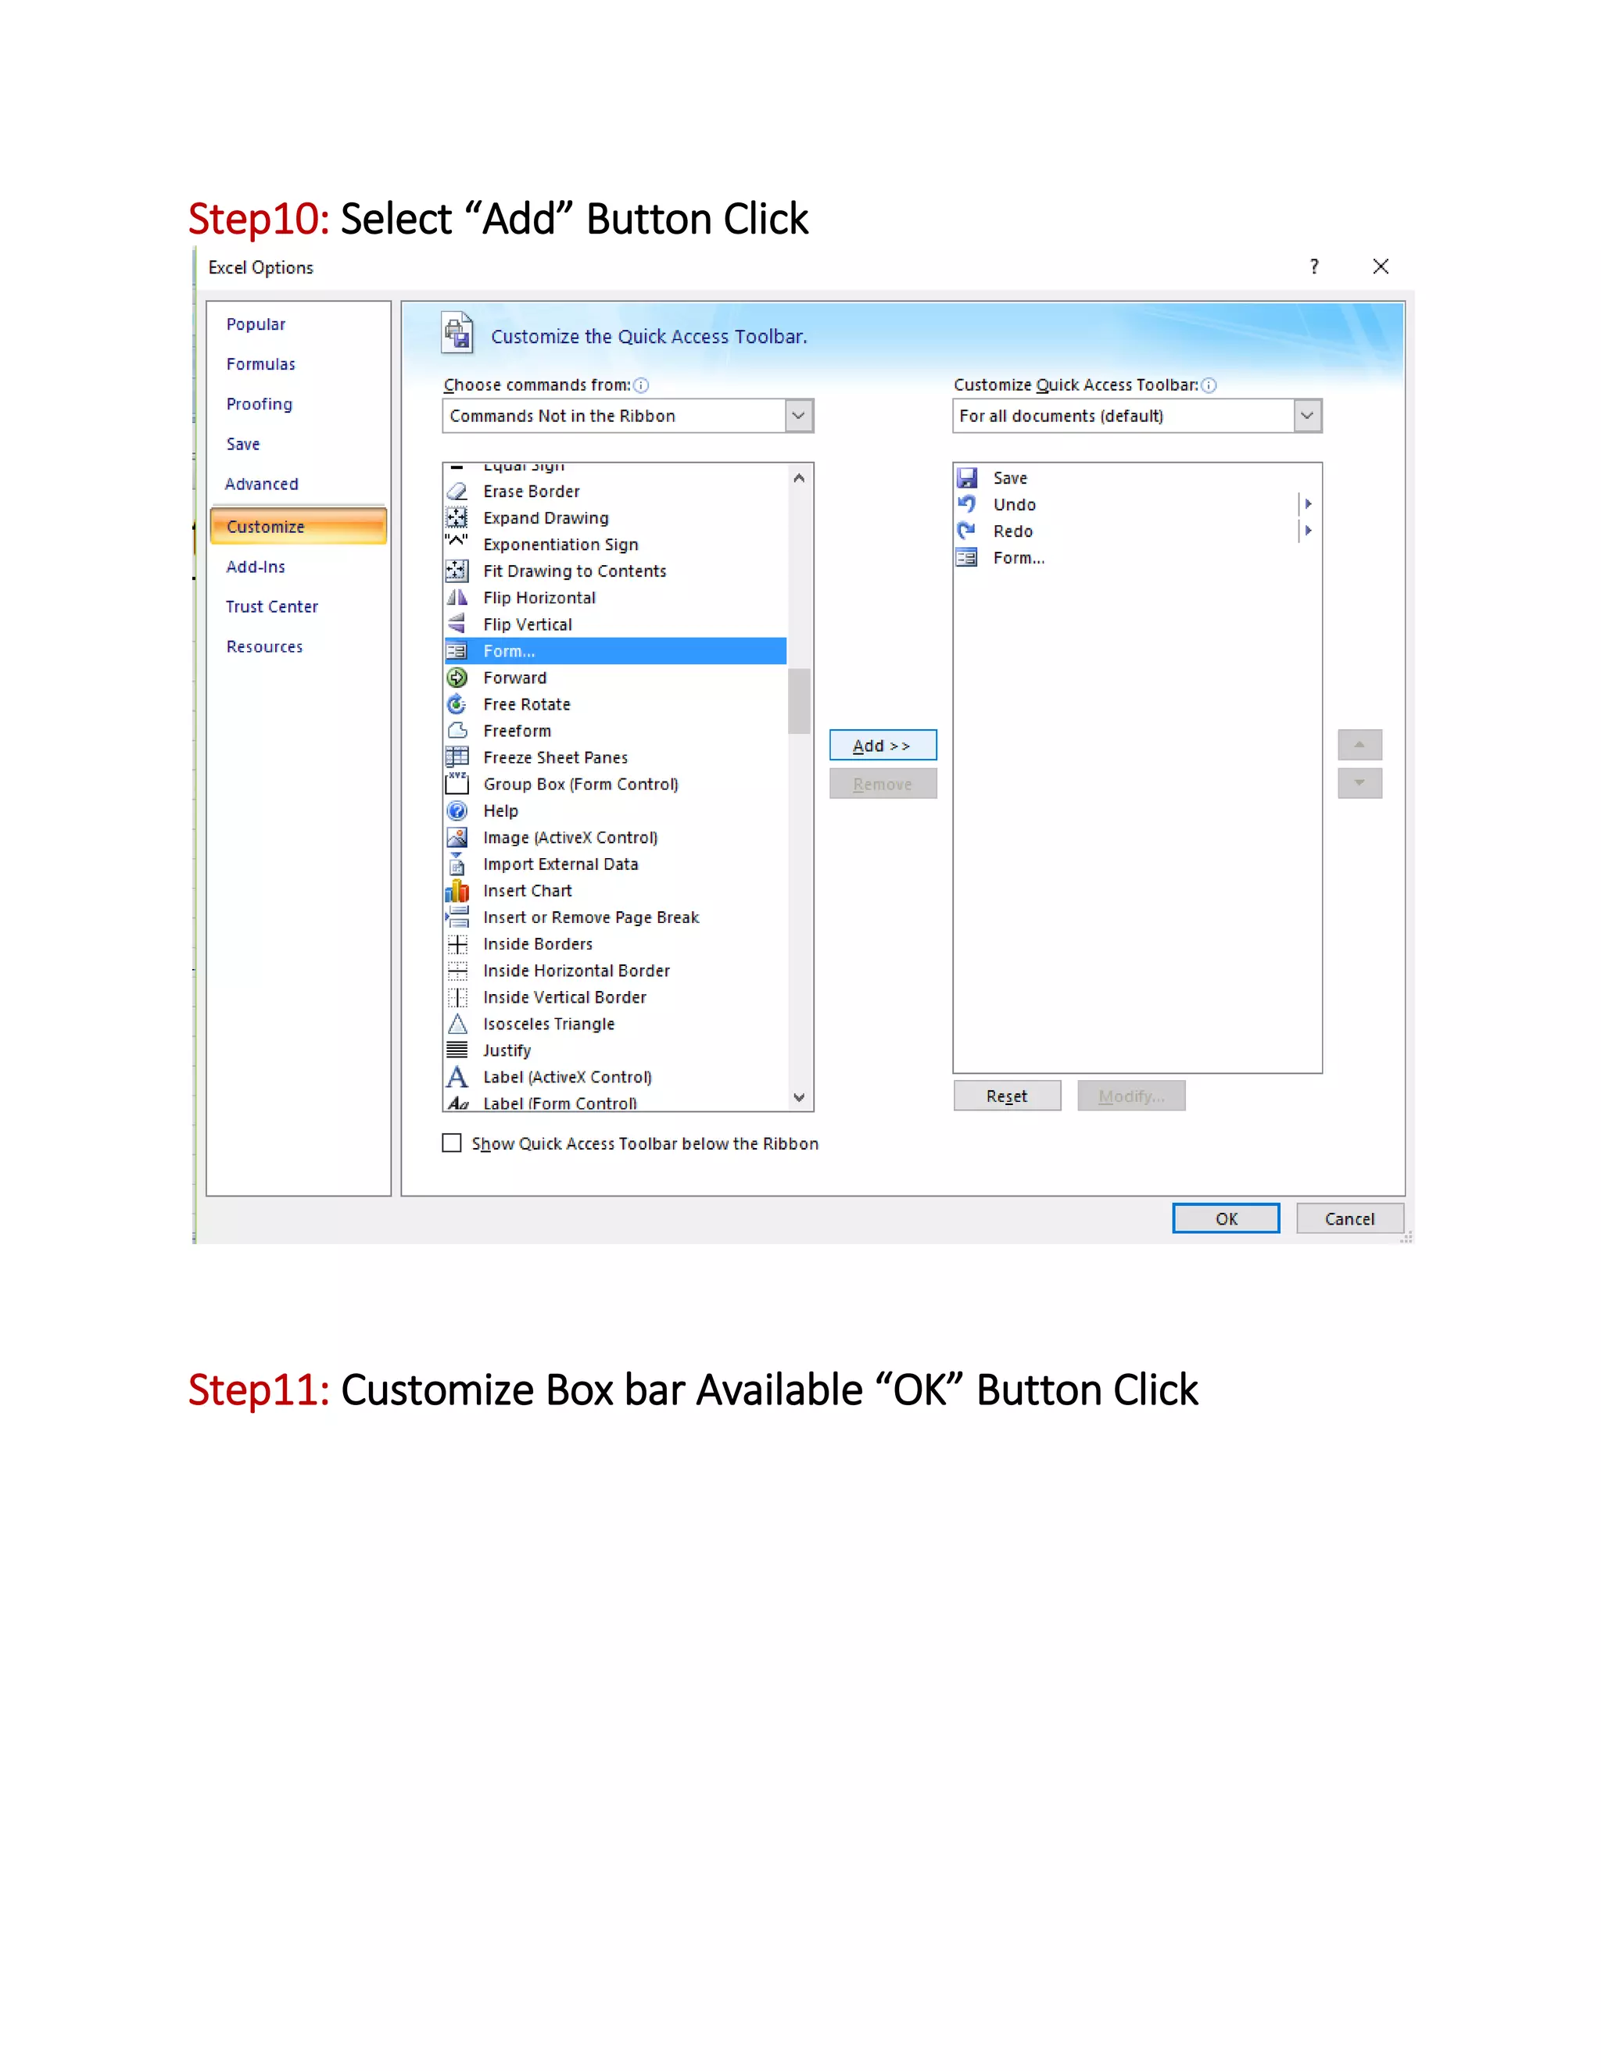
Task: Expand the Undo submenu arrow
Action: (x=1308, y=505)
